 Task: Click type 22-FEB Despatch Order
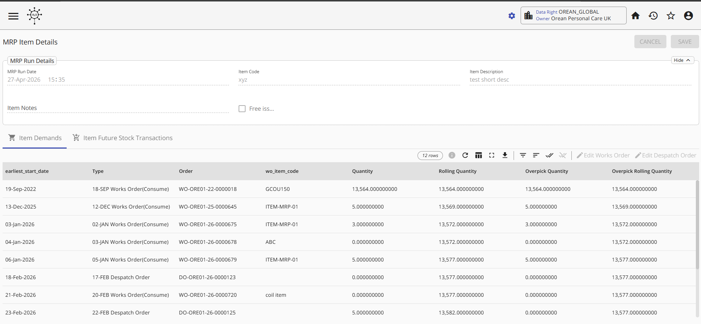[121, 313]
